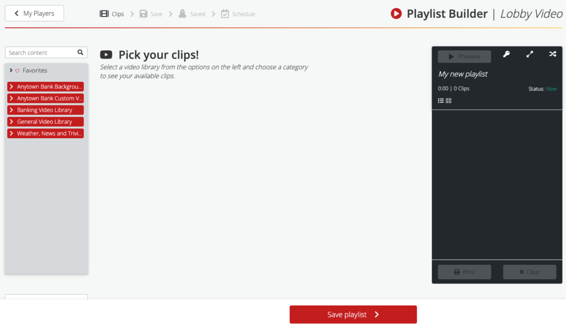Expand Weather, News and Trivia library

45,133
